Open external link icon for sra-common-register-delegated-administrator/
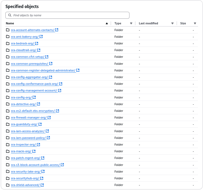Viewport: 204px width, 190px height. (x=78, y=70)
